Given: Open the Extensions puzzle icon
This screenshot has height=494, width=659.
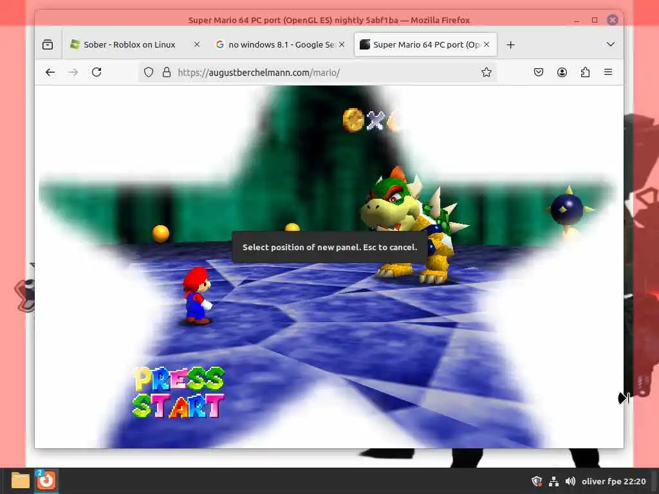Looking at the screenshot, I should pos(585,72).
